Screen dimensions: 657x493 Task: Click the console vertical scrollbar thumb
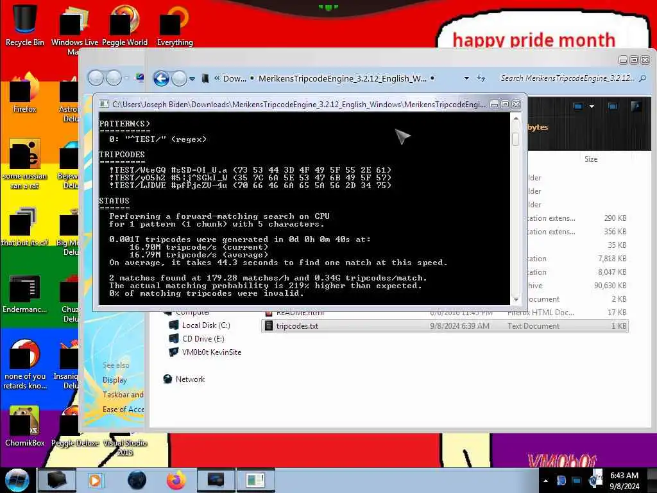(x=516, y=139)
